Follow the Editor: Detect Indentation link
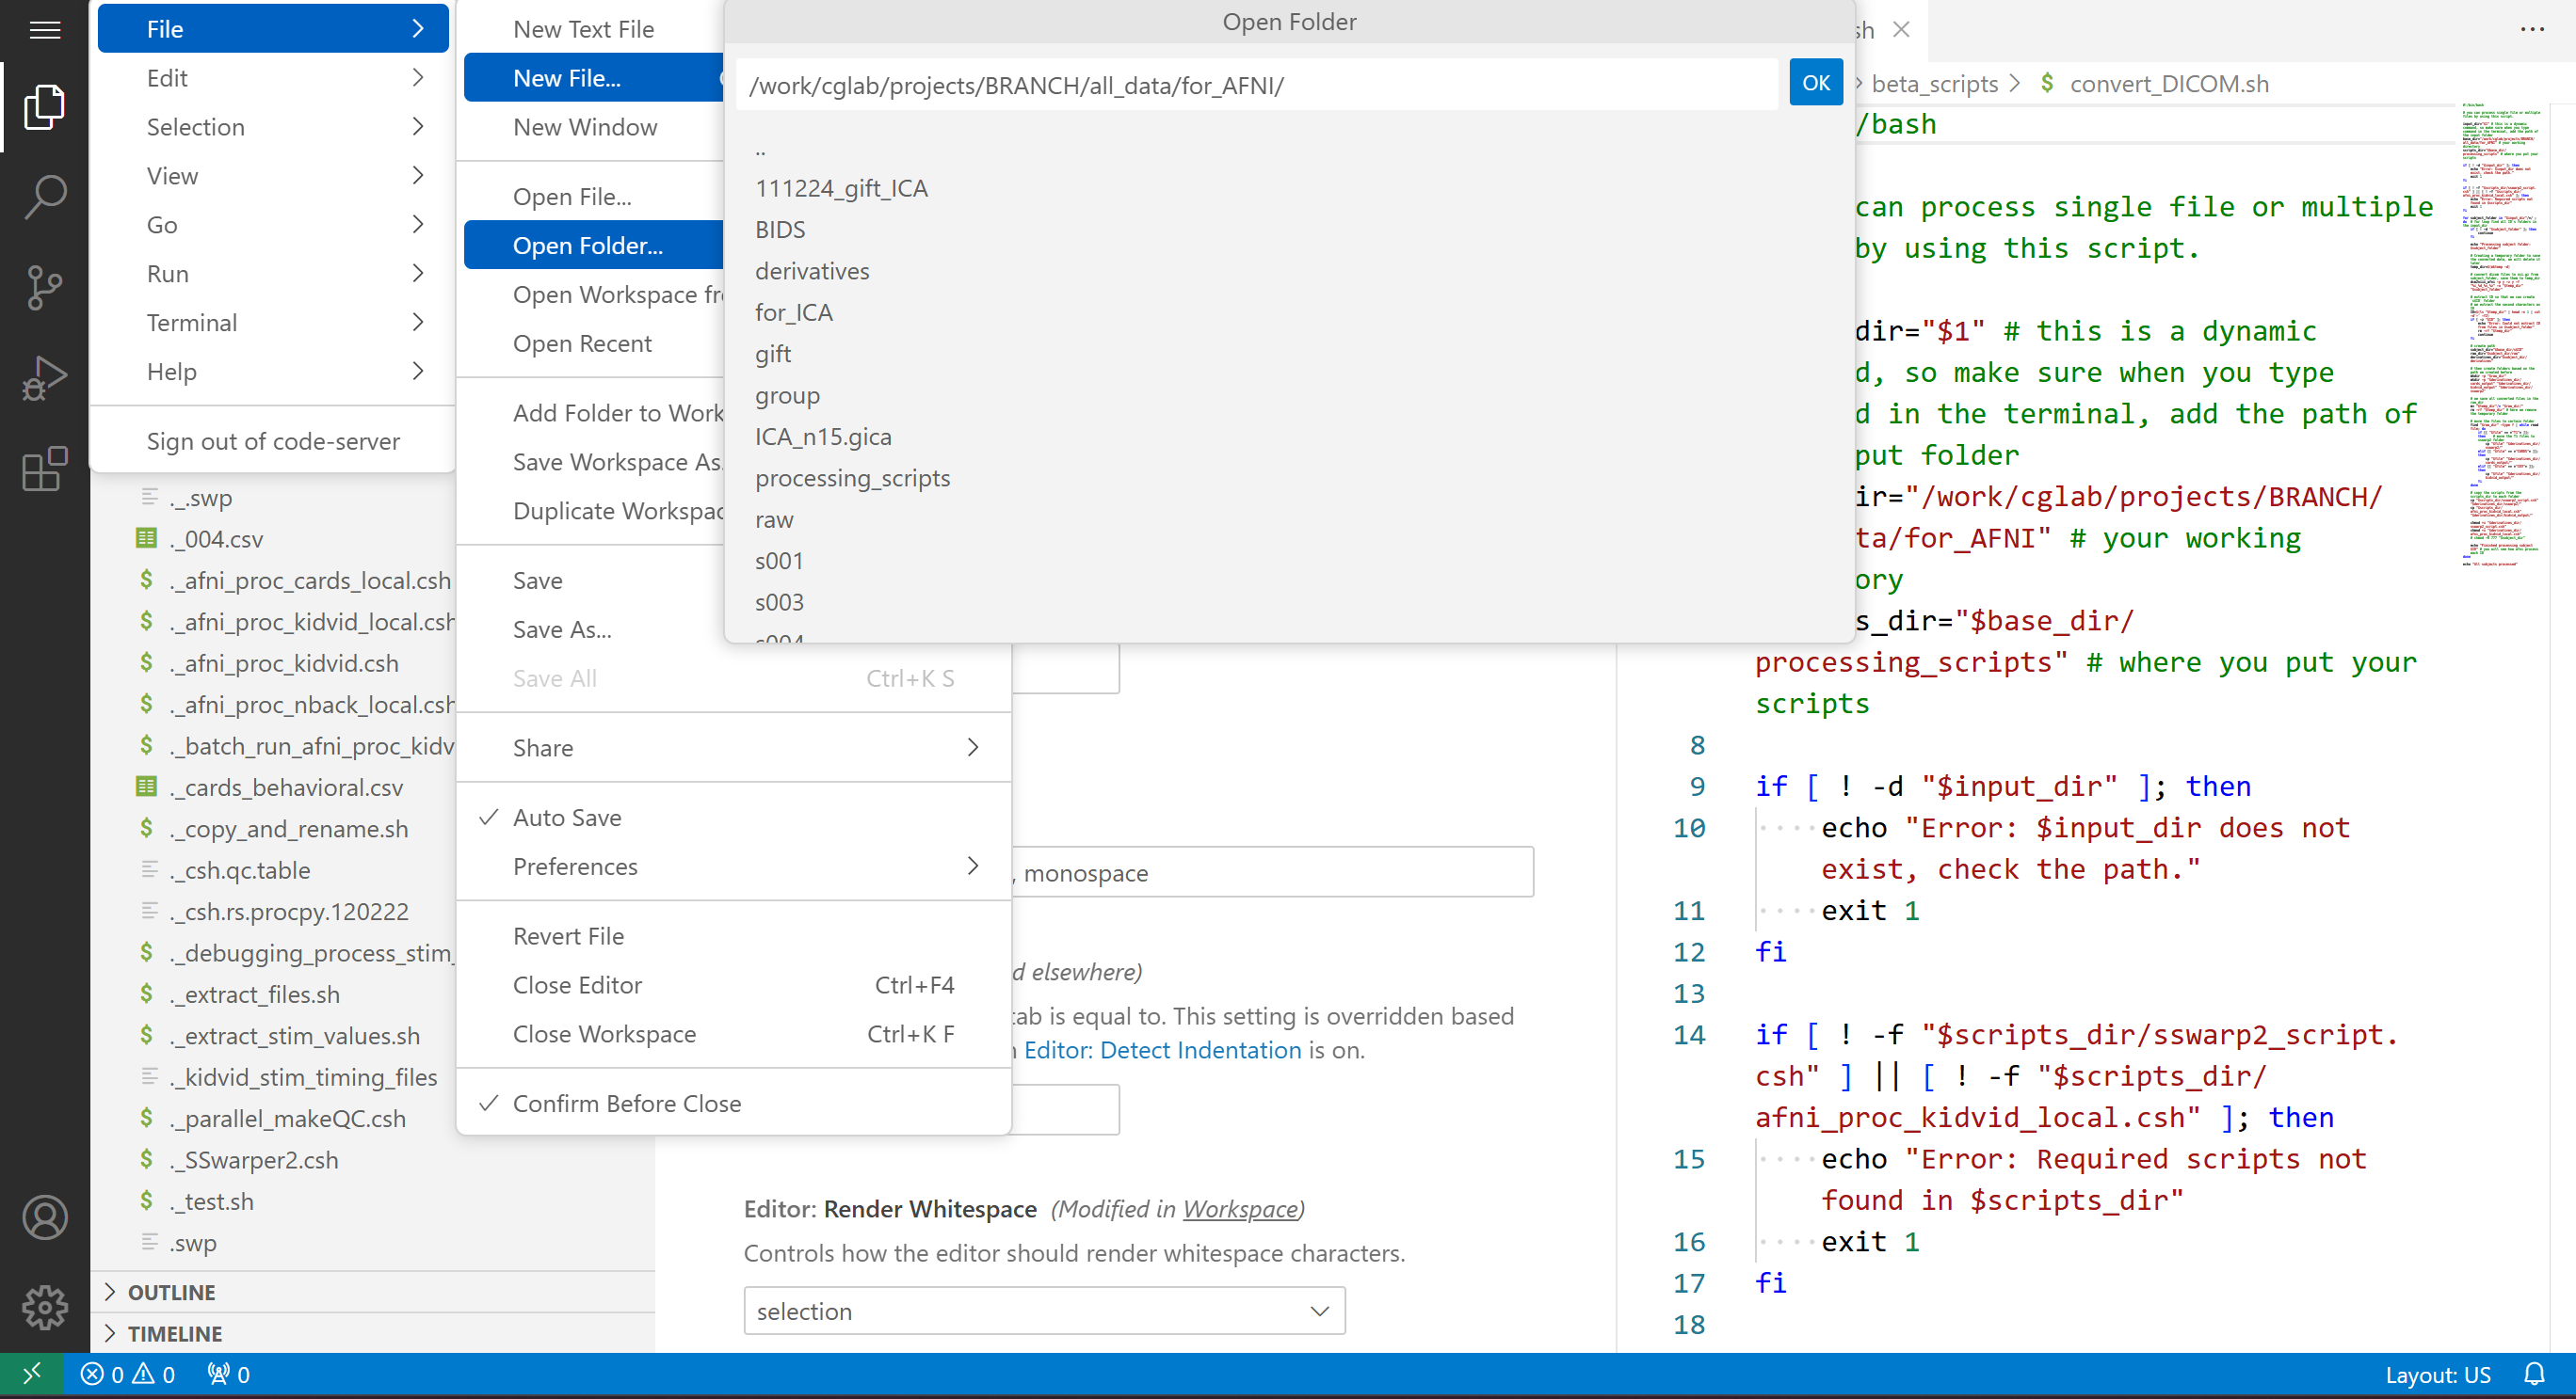2576x1399 pixels. (1162, 1049)
